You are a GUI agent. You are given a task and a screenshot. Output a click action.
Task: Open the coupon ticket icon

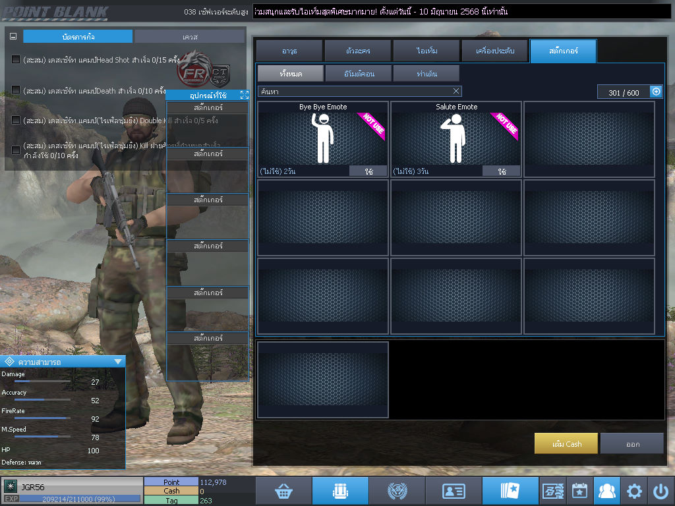point(553,491)
